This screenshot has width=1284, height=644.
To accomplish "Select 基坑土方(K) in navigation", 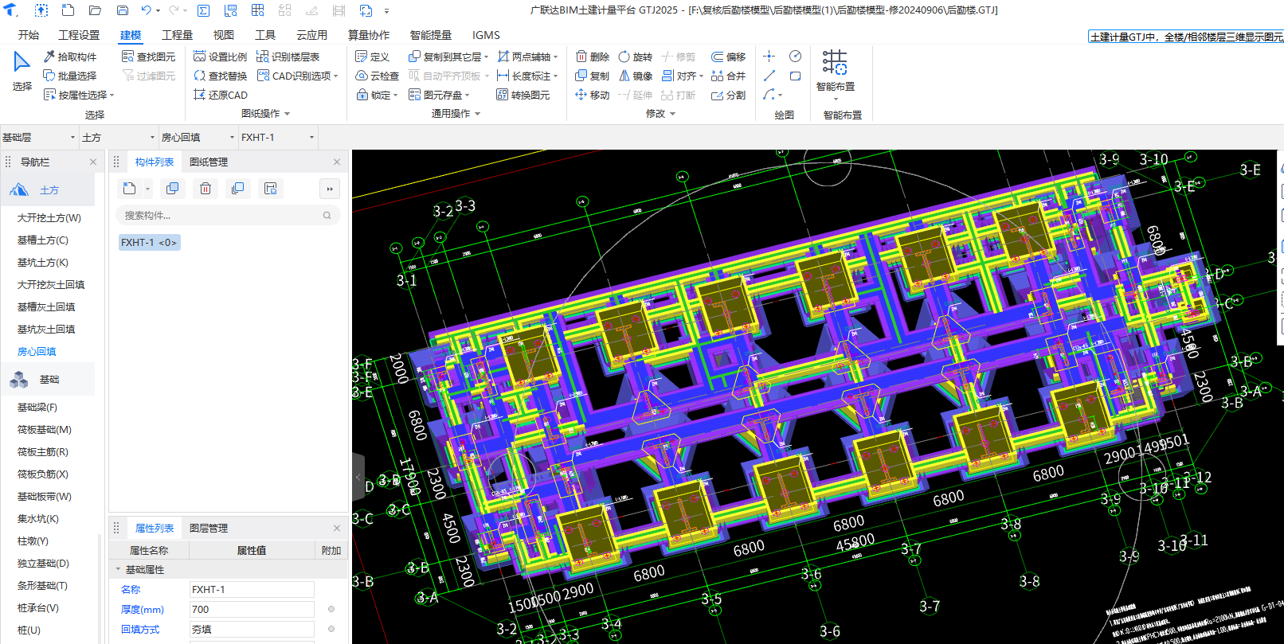I will pos(43,262).
